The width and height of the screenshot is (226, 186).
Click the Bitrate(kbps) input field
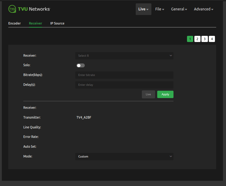(124, 75)
